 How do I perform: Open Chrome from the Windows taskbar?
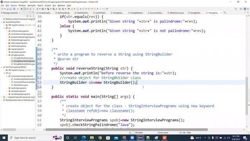click(x=100, y=137)
